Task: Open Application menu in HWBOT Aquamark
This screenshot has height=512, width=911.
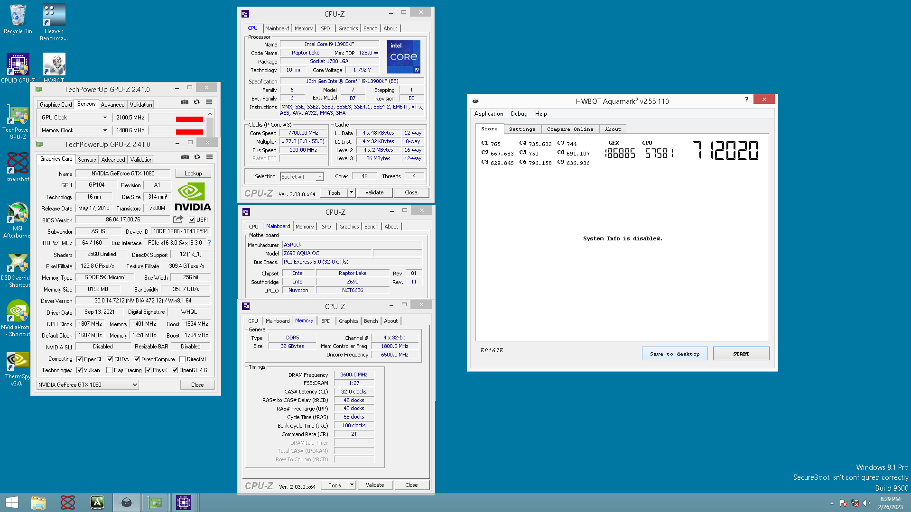Action: (x=489, y=114)
